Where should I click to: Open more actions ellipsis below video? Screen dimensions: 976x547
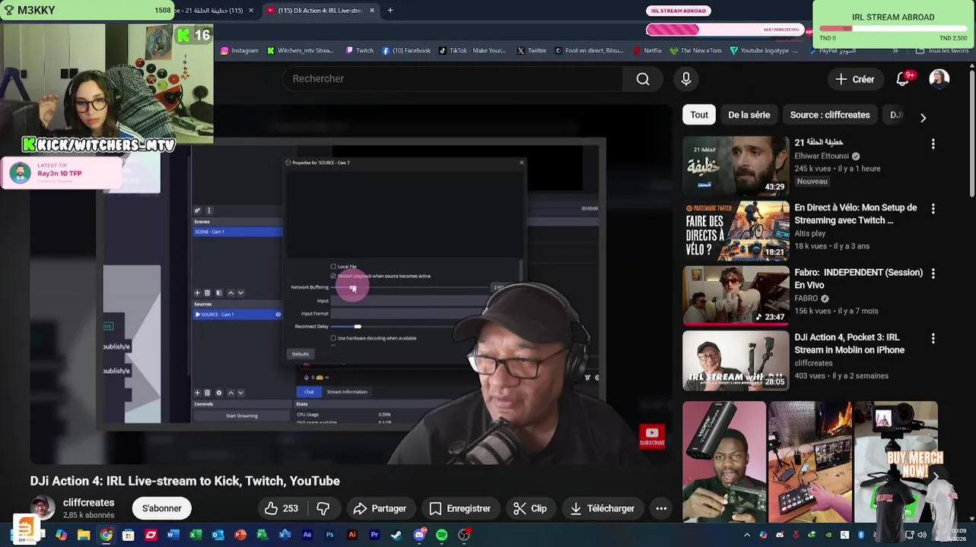(661, 508)
